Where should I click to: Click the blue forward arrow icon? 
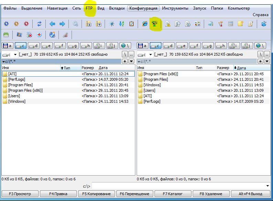[62, 24]
